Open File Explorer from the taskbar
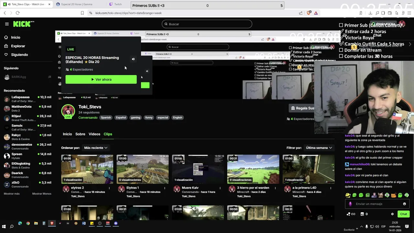 [x=36, y=223]
